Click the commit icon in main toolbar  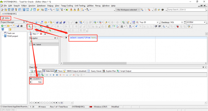tap(71, 10)
